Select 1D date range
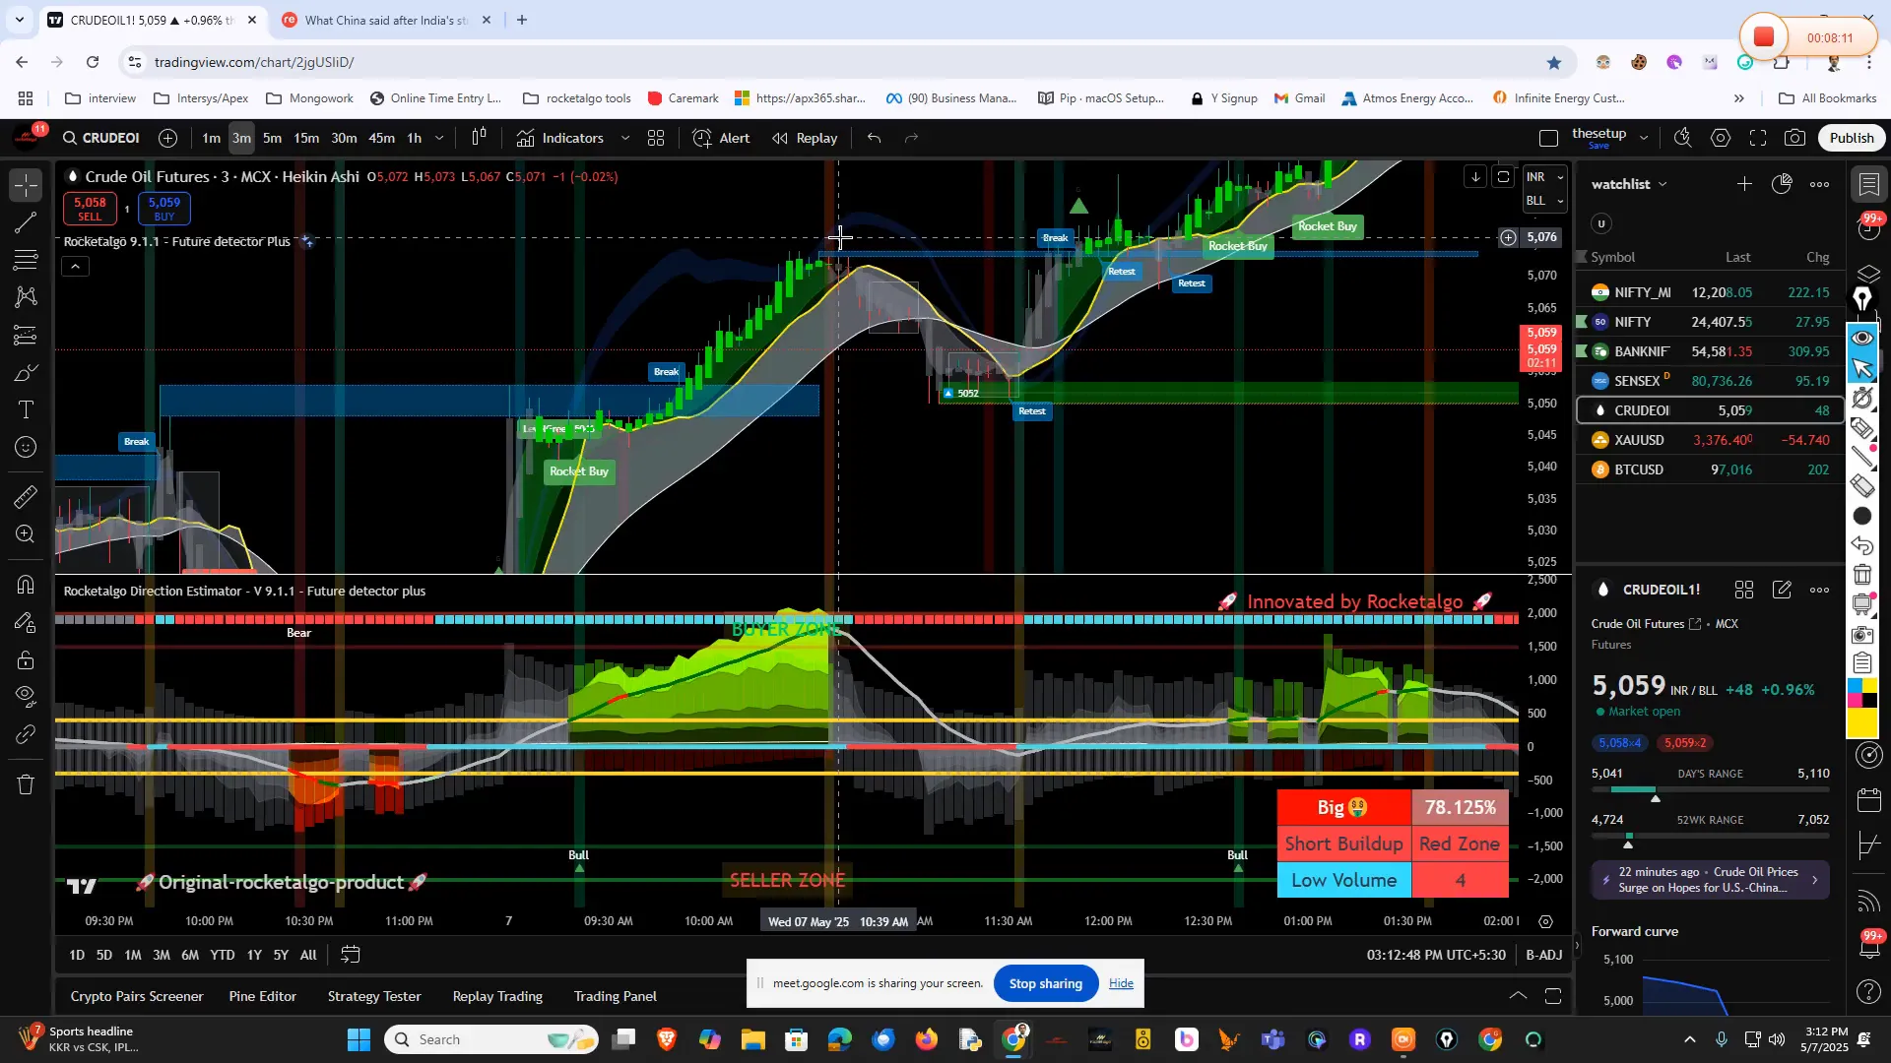Image resolution: width=1891 pixels, height=1063 pixels. (77, 955)
